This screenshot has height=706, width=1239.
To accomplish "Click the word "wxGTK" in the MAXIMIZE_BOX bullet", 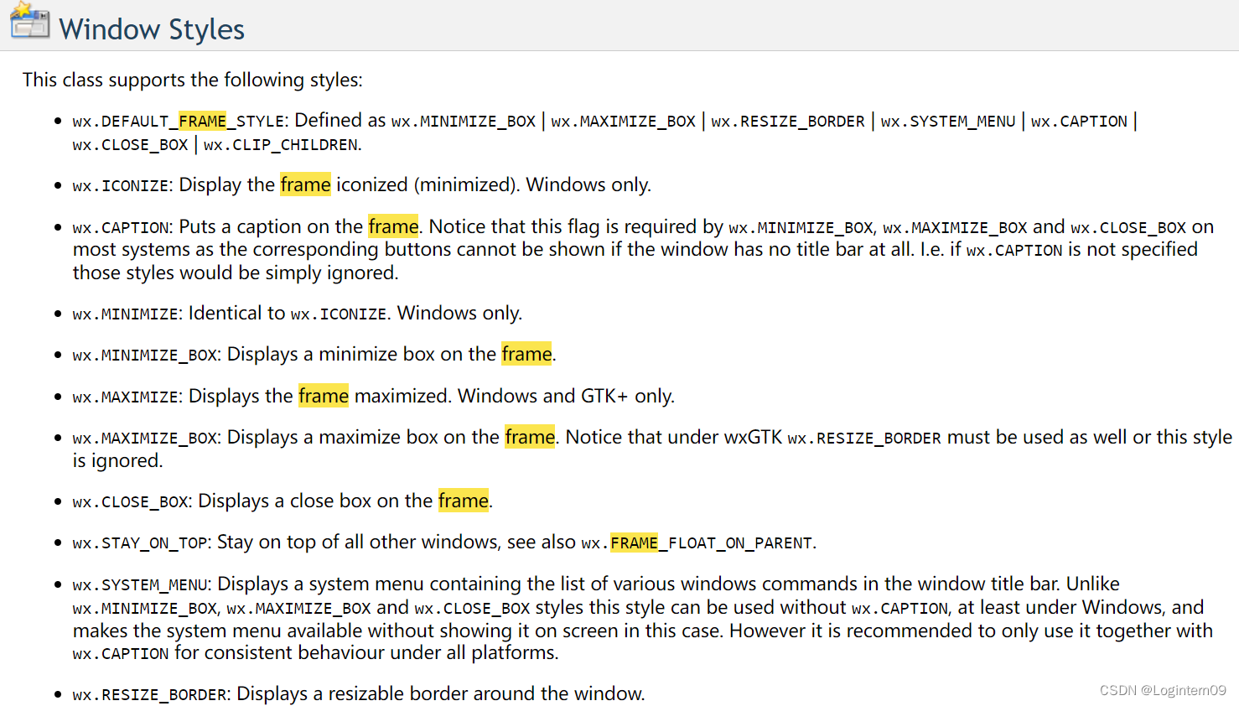I will click(x=753, y=437).
